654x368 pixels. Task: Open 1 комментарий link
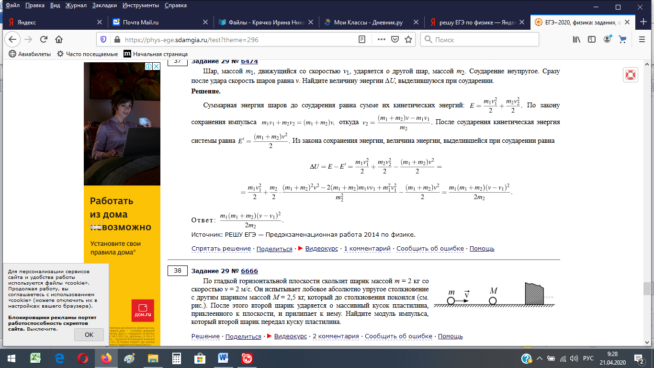(367, 249)
